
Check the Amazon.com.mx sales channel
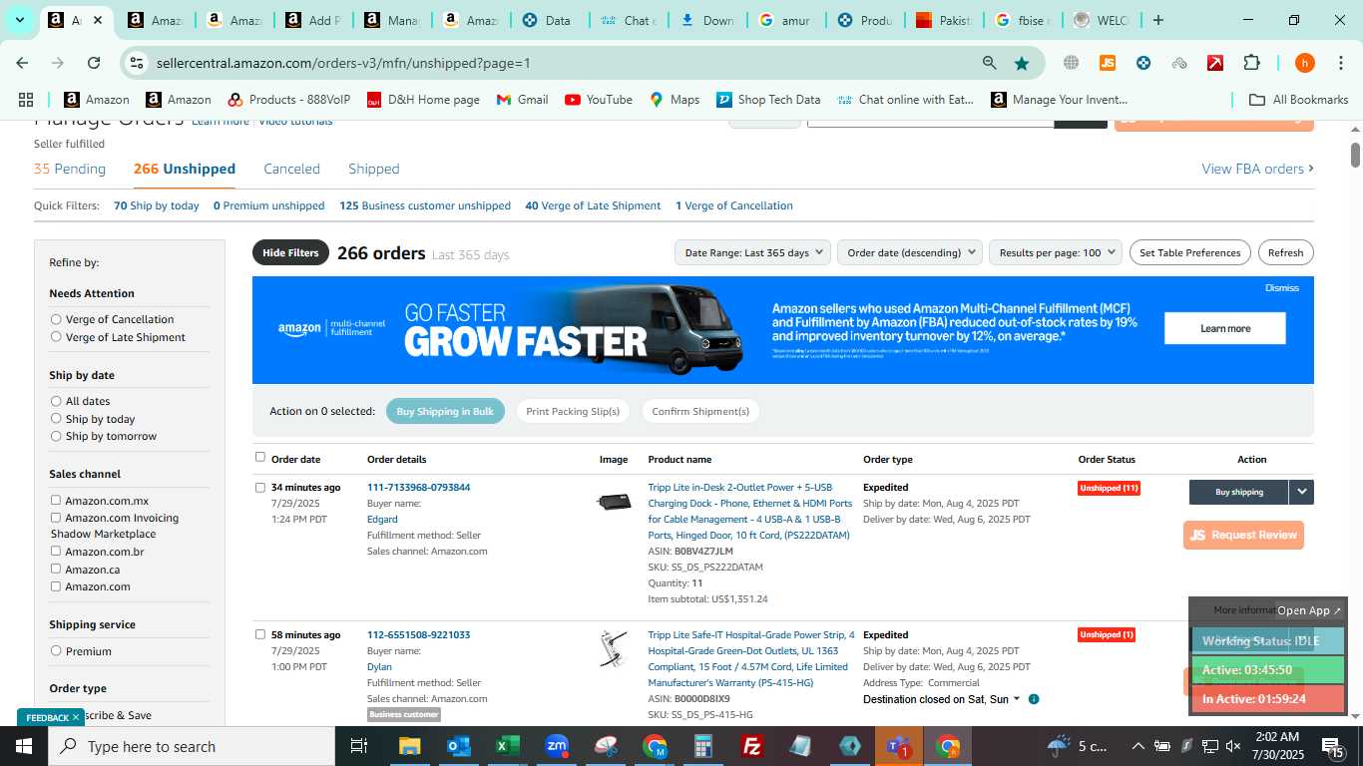56,501
